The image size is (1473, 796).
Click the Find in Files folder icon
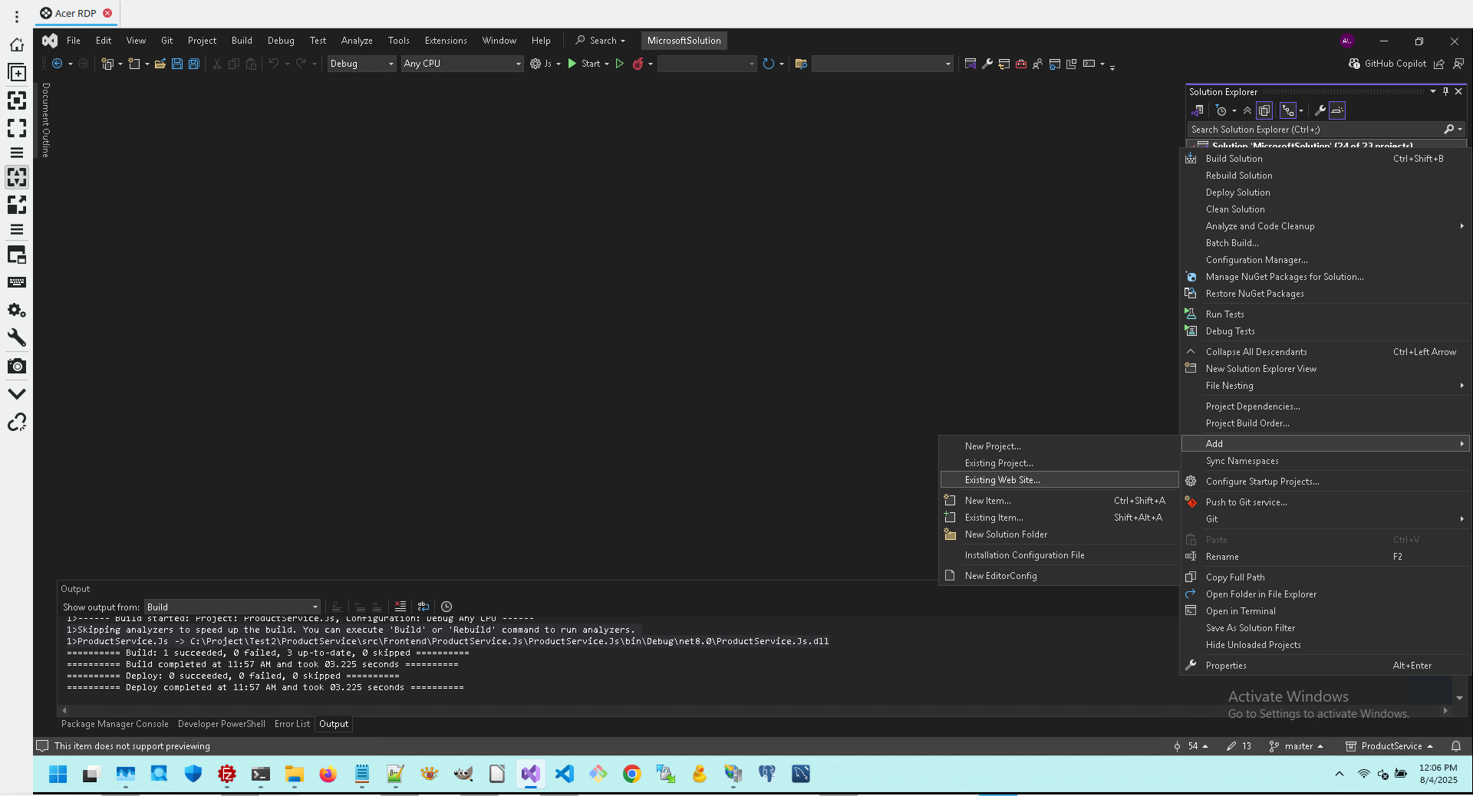[801, 64]
